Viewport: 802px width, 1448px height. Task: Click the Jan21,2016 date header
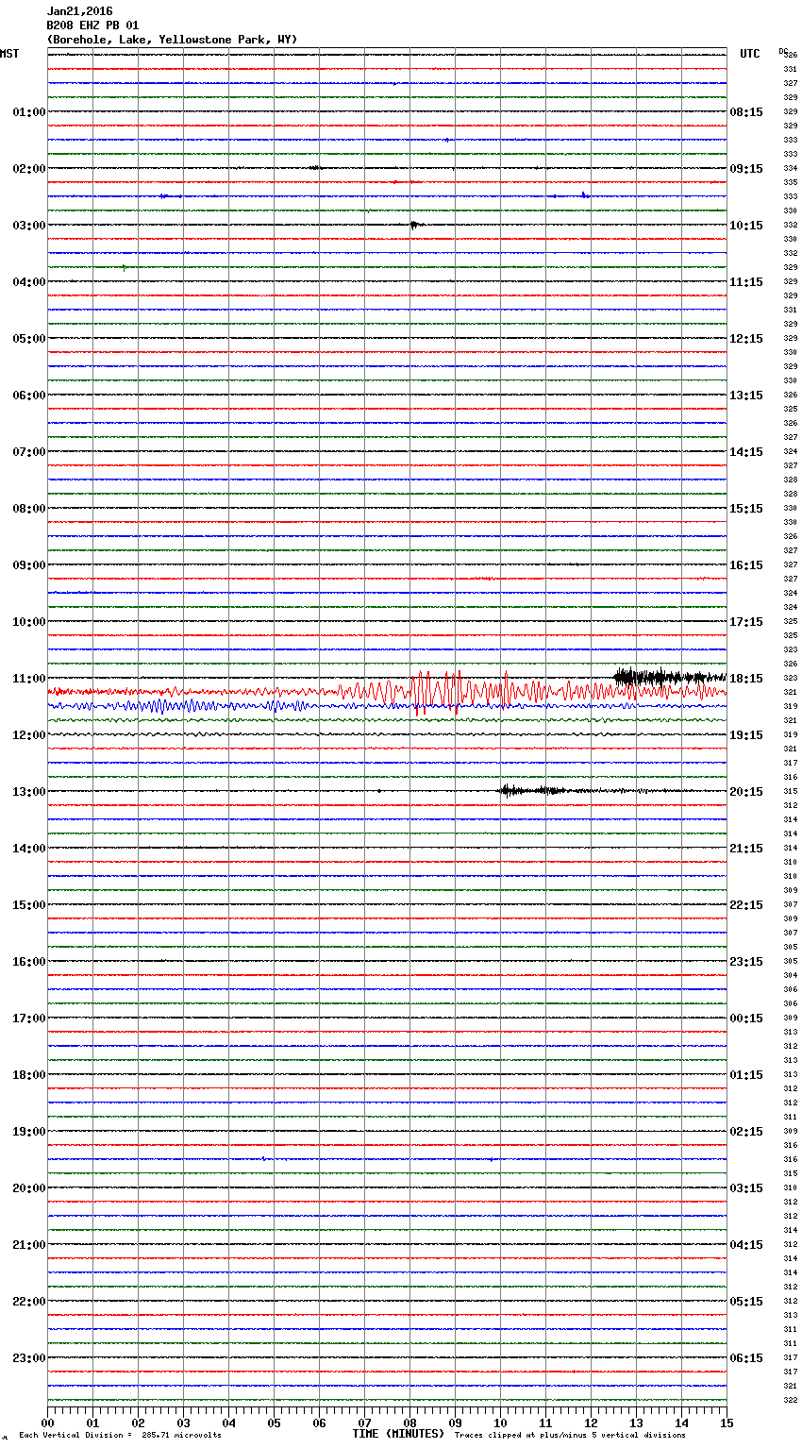(x=79, y=11)
